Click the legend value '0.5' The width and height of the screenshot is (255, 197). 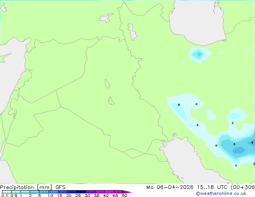[x=14, y=195]
